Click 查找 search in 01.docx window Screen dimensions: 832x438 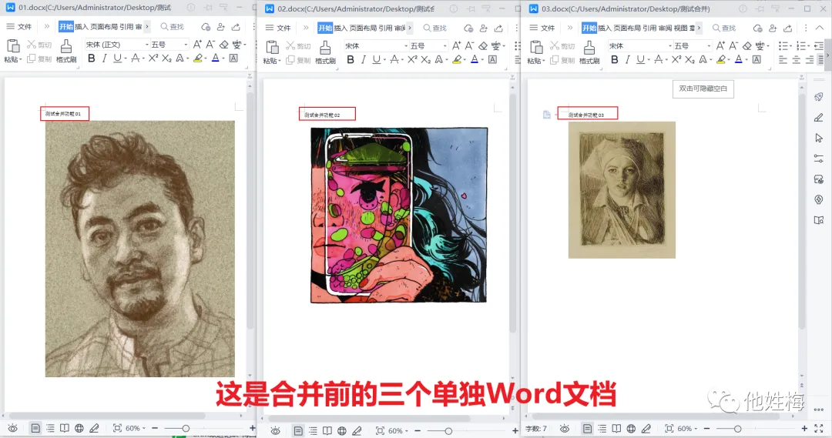[x=173, y=26]
